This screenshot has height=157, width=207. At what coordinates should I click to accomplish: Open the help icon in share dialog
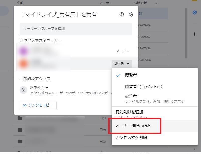click(x=122, y=15)
